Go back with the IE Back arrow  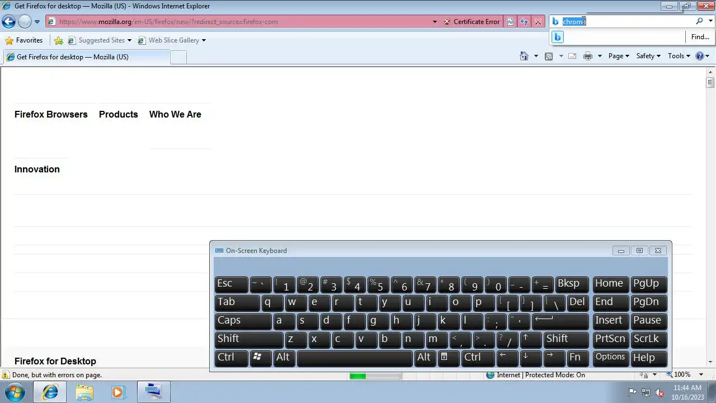[8, 22]
